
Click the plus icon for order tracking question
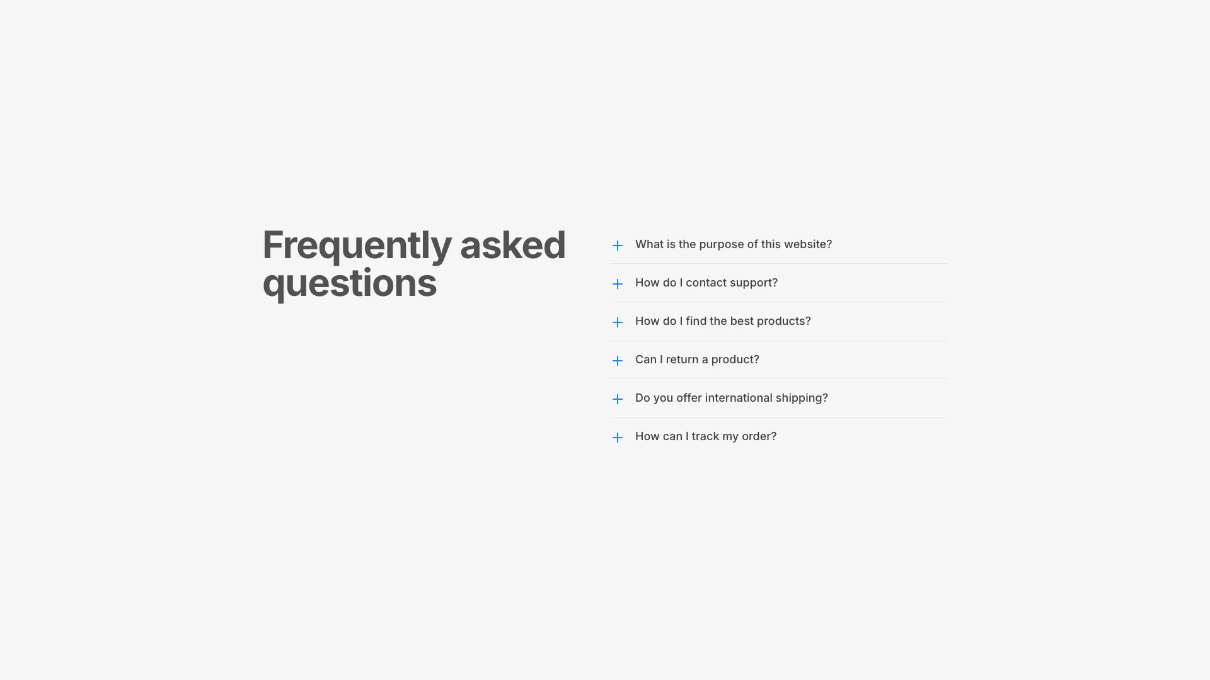pyautogui.click(x=618, y=438)
